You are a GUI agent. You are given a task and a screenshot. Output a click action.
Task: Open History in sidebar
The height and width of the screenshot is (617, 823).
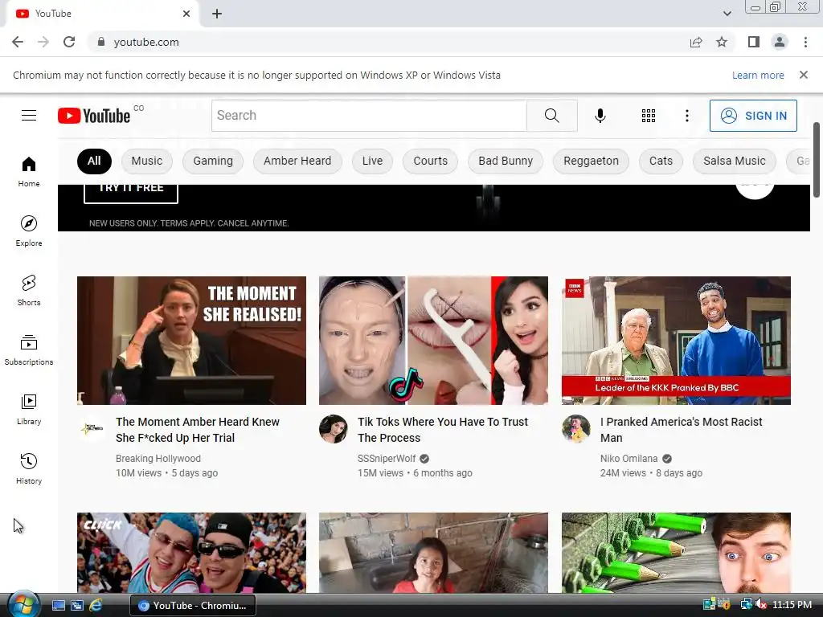tap(29, 468)
